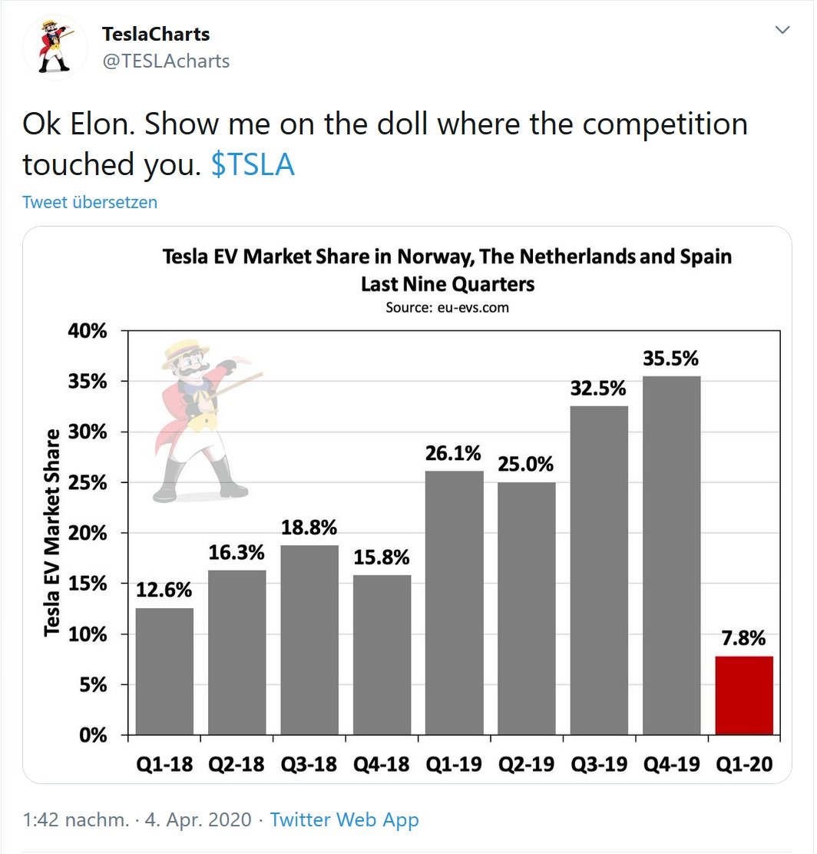
Task: Select the Q3-18 bar labeled 18.8%
Action: click(x=309, y=640)
